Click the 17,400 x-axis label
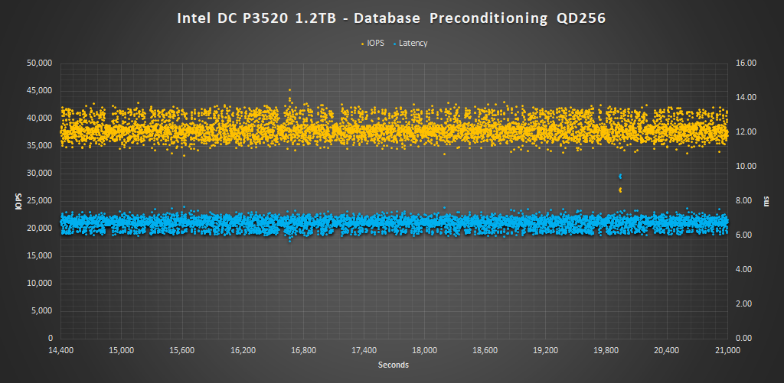Image resolution: width=784 pixels, height=383 pixels. point(364,351)
